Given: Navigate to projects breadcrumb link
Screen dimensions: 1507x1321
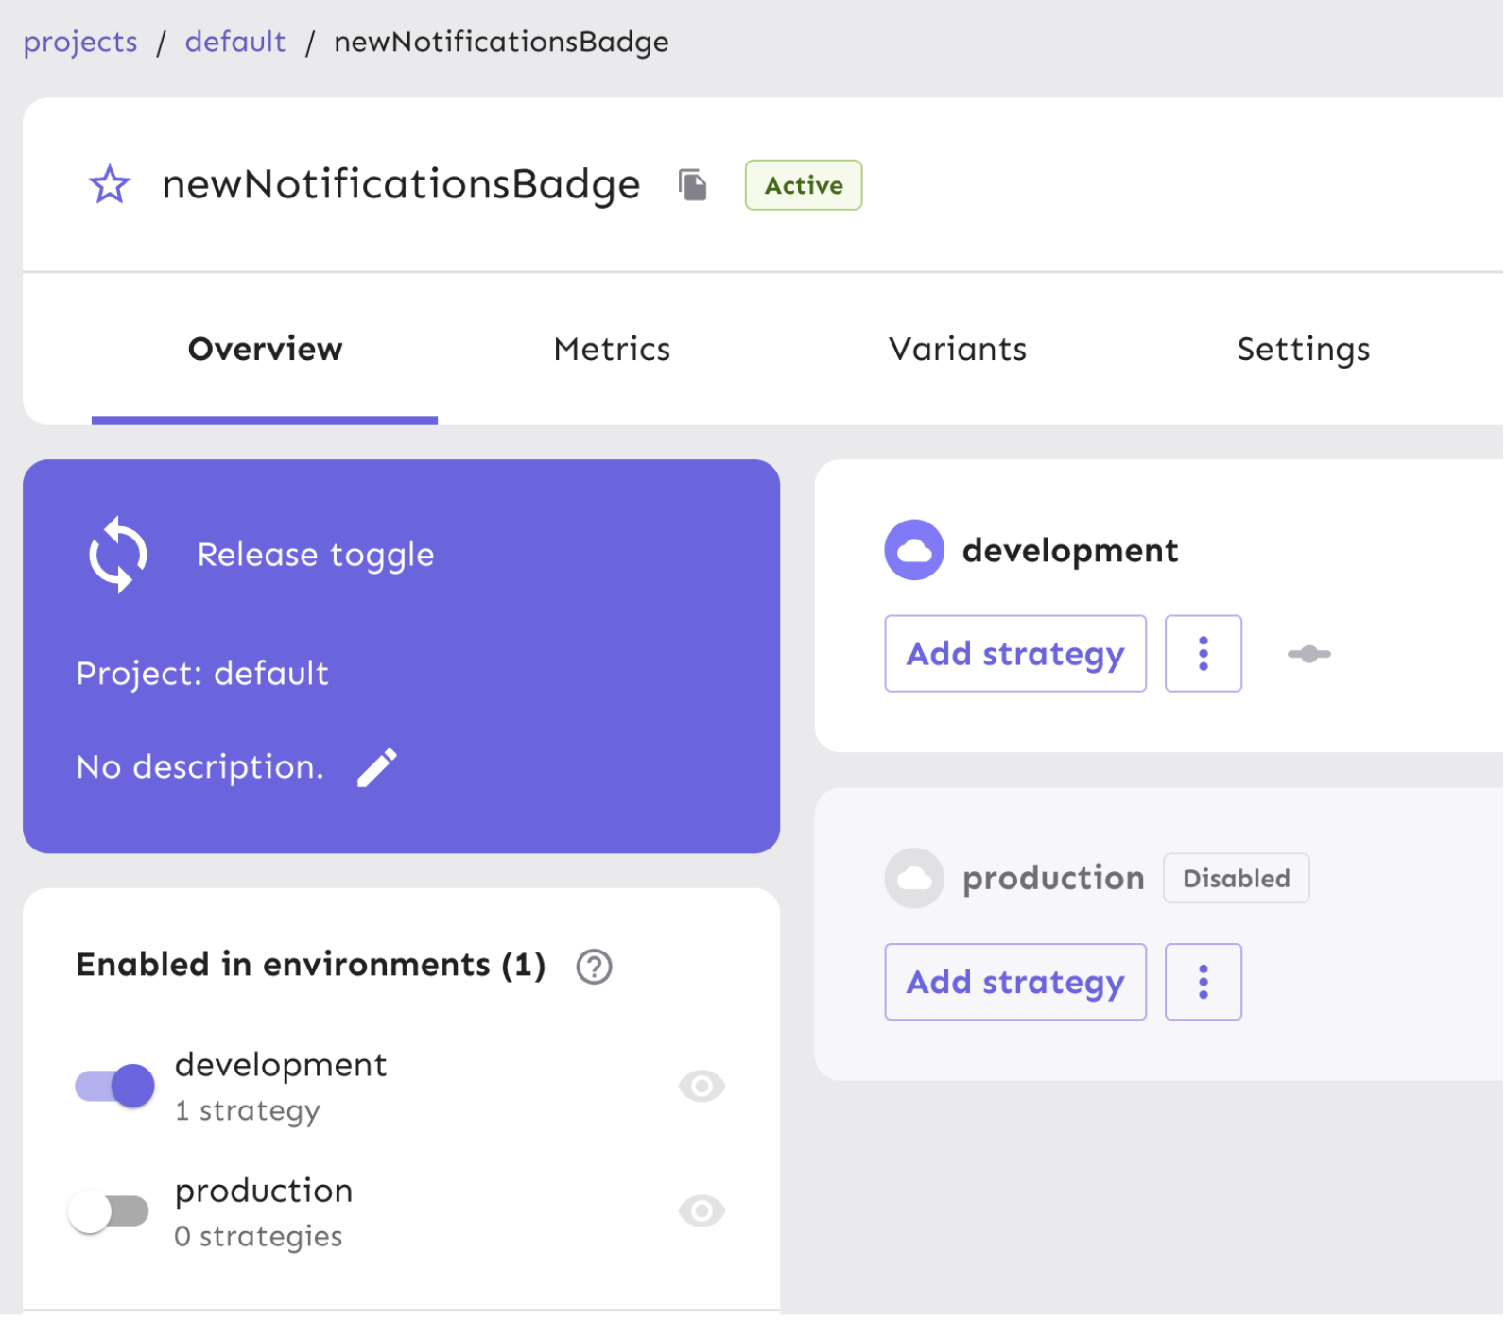Looking at the screenshot, I should coord(80,43).
